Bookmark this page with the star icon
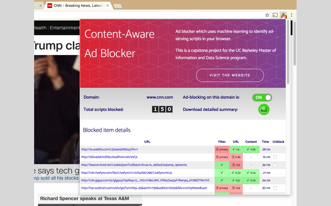Viewport: 331px width, 206px height. [267, 15]
